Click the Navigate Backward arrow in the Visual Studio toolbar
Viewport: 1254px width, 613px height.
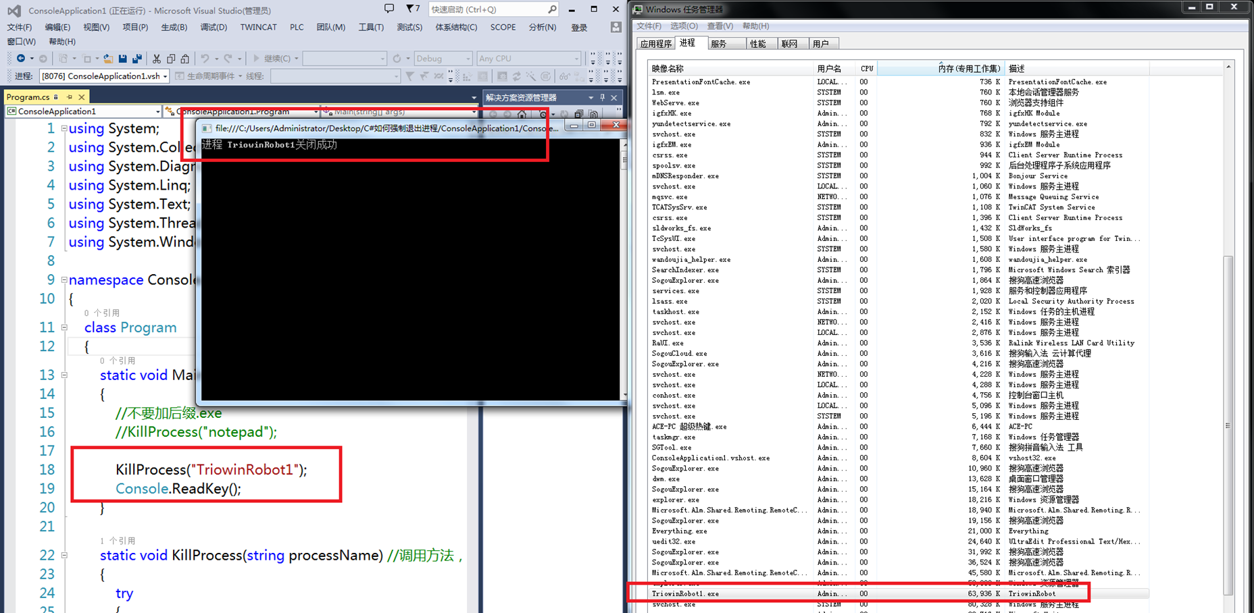pyautogui.click(x=21, y=58)
